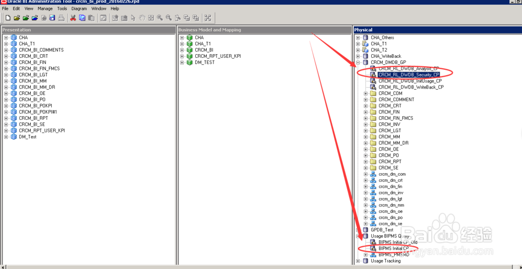Open the Edit menu

coord(16,9)
